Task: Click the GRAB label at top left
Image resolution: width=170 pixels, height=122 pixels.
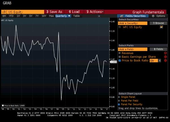Action: coord(7,3)
